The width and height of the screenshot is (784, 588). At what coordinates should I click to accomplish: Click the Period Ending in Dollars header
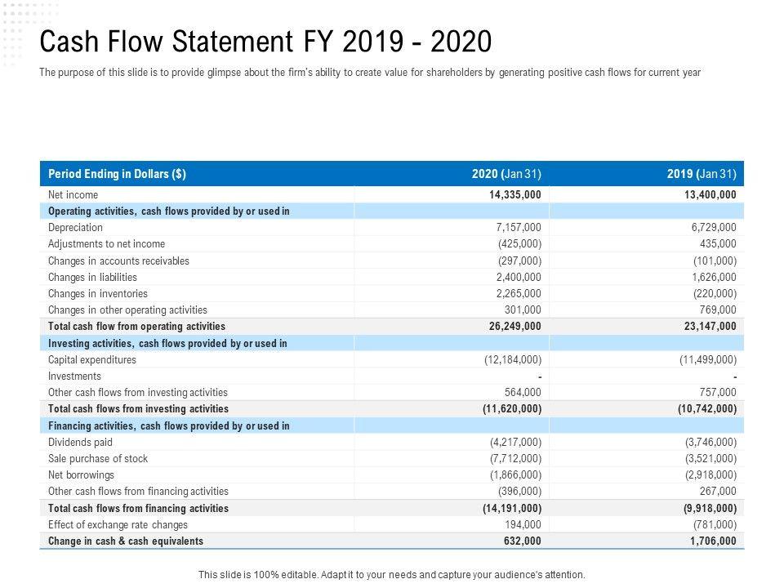pyautogui.click(x=117, y=174)
